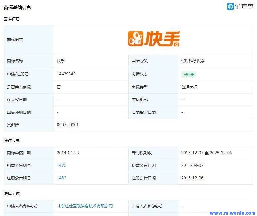Click exclusive rights period 2015-12-07 至 2025-12-06
The height and width of the screenshot is (216, 257).
click(x=207, y=153)
